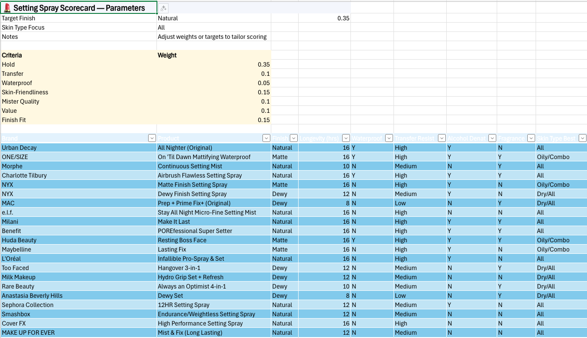The width and height of the screenshot is (587, 338).
Task: Select the Value criteria cell
Action: point(78,111)
